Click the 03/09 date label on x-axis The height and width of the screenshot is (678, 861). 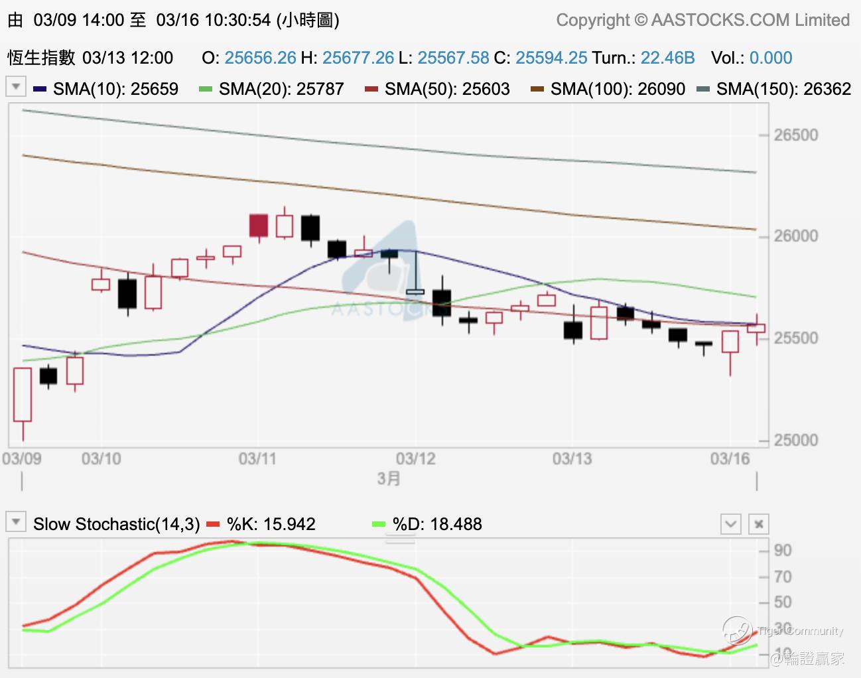click(22, 458)
